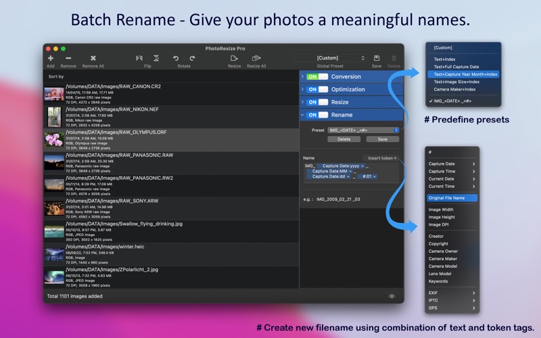Click the Resize toolbar icon
Image resolution: width=541 pixels, height=338 pixels.
pos(234,58)
